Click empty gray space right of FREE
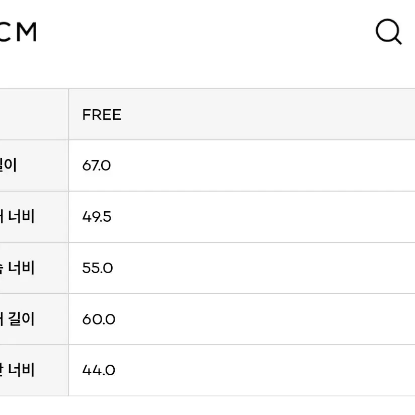Viewport: 415px width, 415px height. point(268,114)
